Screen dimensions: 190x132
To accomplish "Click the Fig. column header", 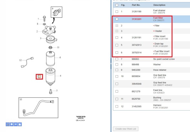I will tap(123, 5).
